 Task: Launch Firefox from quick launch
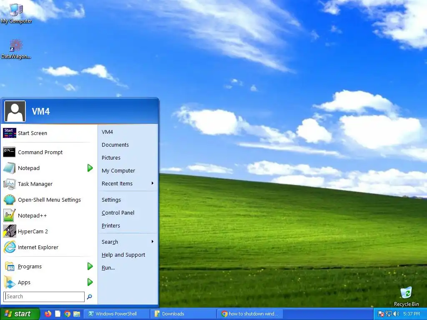point(48,314)
